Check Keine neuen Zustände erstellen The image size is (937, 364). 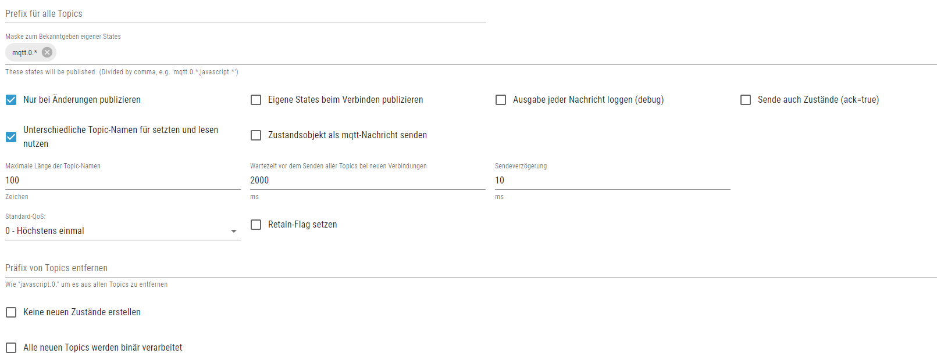pos(11,312)
